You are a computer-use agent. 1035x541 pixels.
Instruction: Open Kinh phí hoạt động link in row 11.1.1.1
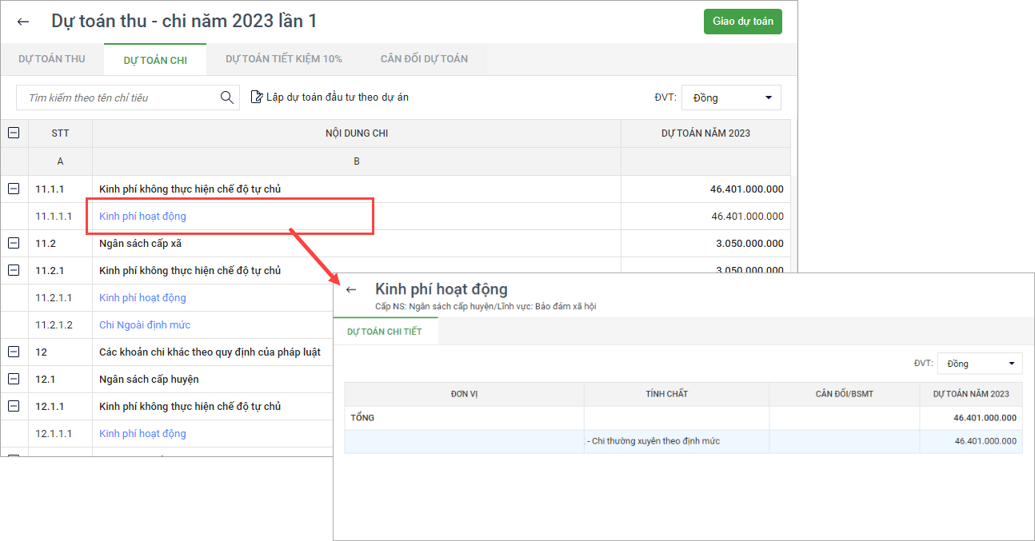click(142, 217)
